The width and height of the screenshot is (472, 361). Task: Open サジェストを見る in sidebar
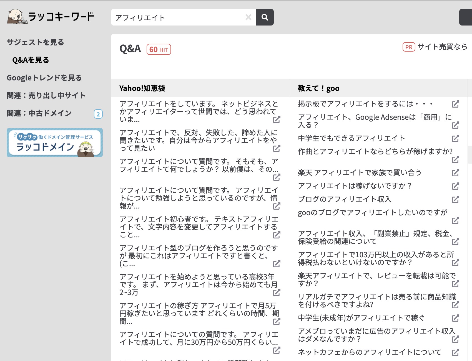point(35,42)
